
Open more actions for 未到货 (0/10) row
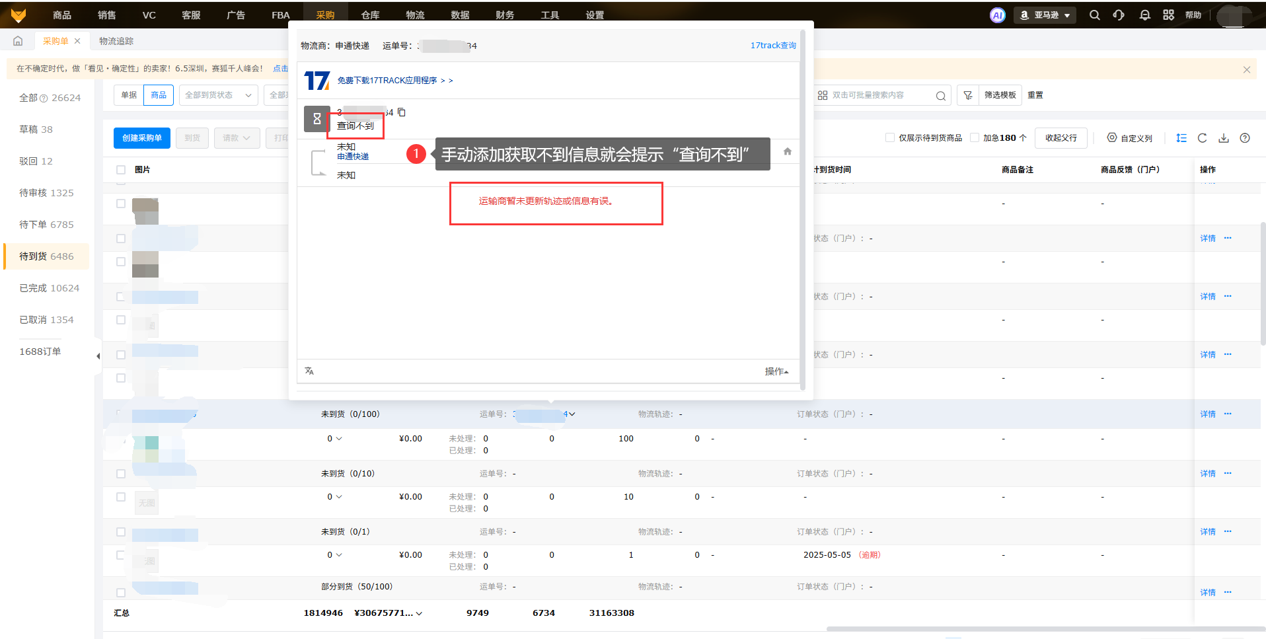(1228, 473)
